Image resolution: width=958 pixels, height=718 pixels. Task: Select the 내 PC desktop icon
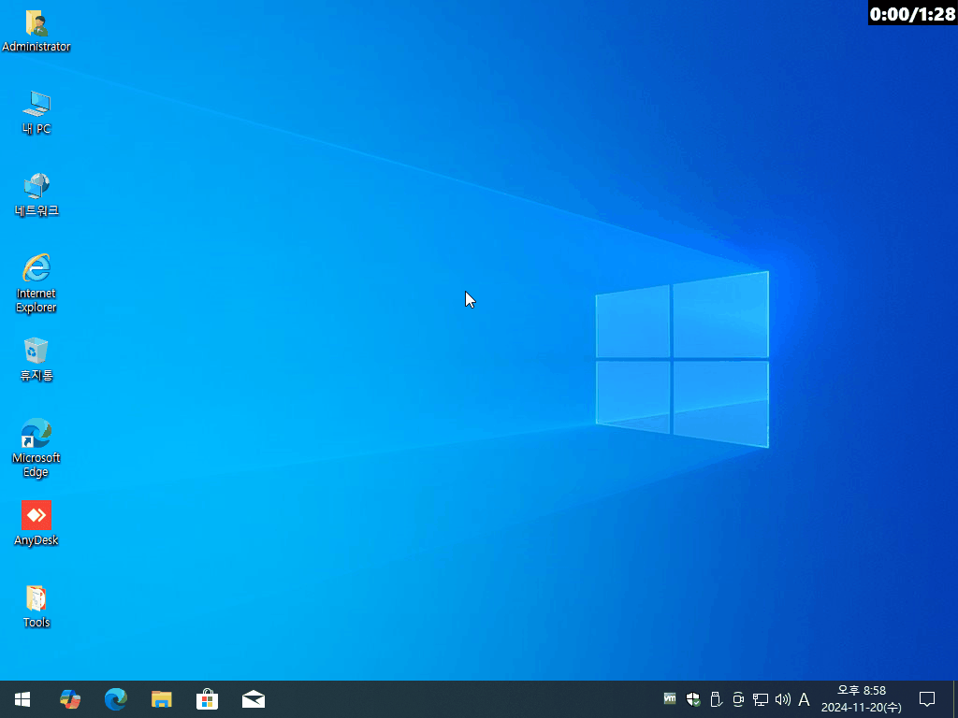pos(36,113)
